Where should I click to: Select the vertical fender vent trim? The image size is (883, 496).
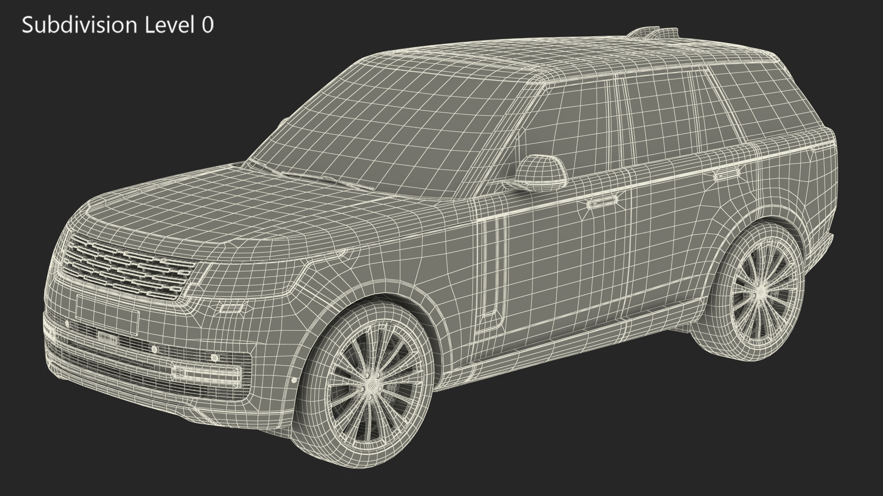click(490, 269)
